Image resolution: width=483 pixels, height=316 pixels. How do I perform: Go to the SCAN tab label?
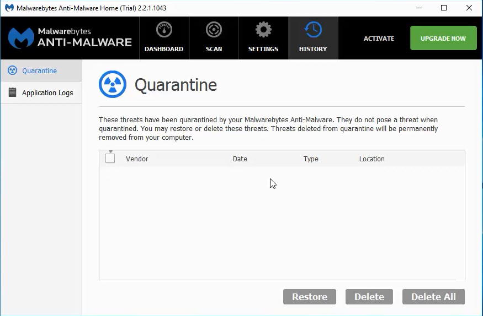pyautogui.click(x=214, y=49)
